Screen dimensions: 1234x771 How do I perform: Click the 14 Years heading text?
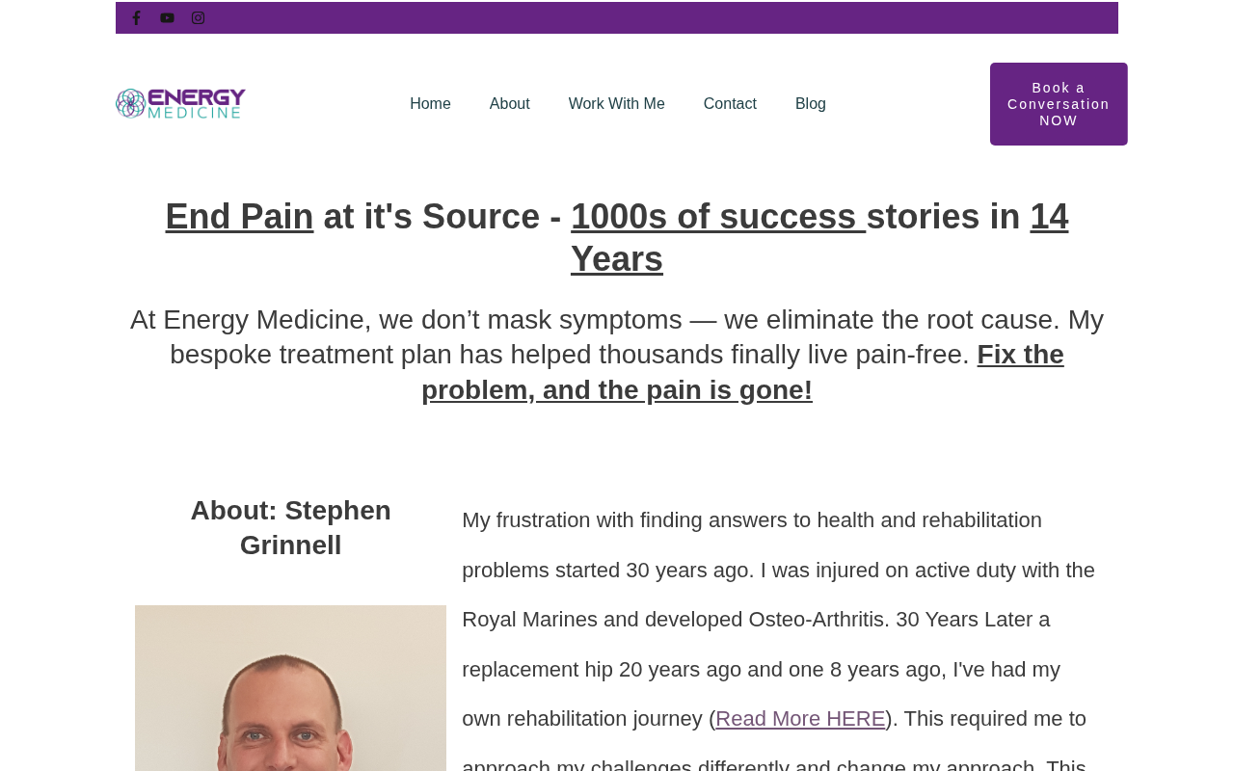click(819, 237)
